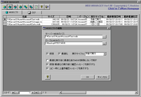Click the 99/02/27 11:07:24 date cell
The width and height of the screenshot is (141, 97).
tap(69, 22)
